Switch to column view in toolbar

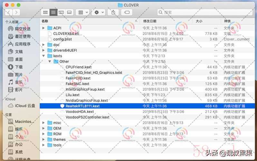[x=61, y=13]
